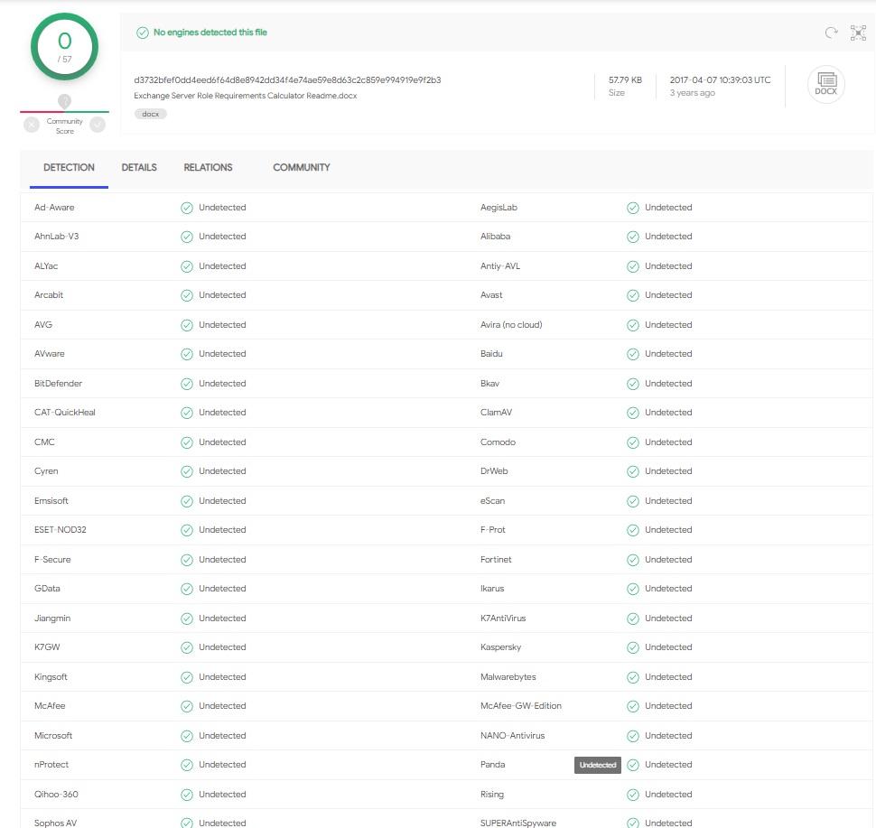Click the 0/57 detection score circle
The image size is (876, 828).
tap(65, 47)
